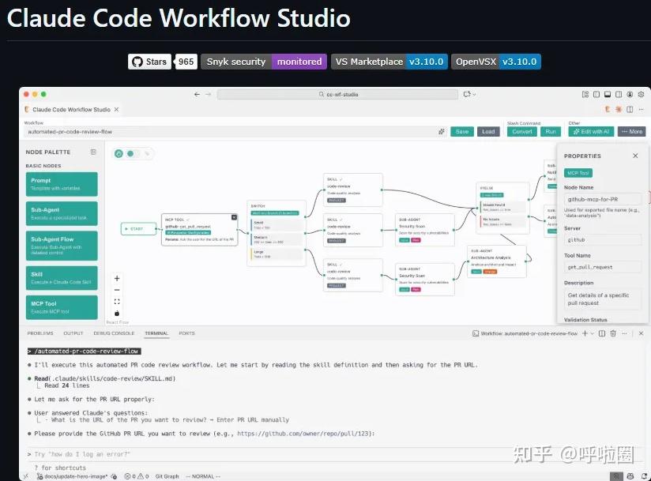
Task: Click the Edit with AI button
Action: coord(591,132)
